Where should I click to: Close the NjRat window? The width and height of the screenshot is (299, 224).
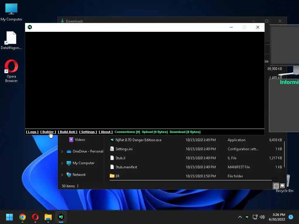pyautogui.click(x=258, y=27)
